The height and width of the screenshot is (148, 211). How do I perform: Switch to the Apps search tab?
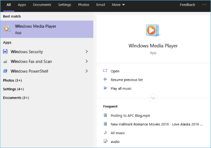[22, 5]
